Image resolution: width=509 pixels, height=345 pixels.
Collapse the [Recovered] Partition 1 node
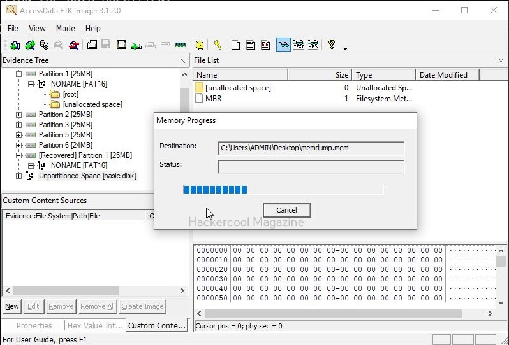tap(19, 155)
